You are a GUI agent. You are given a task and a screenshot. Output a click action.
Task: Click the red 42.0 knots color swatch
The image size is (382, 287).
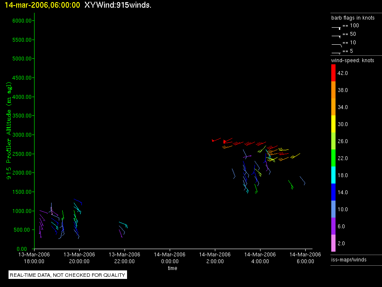333,73
